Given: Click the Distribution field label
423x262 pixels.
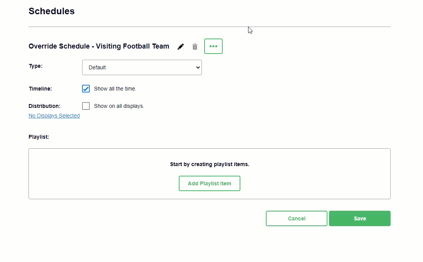Looking at the screenshot, I should coord(44,106).
